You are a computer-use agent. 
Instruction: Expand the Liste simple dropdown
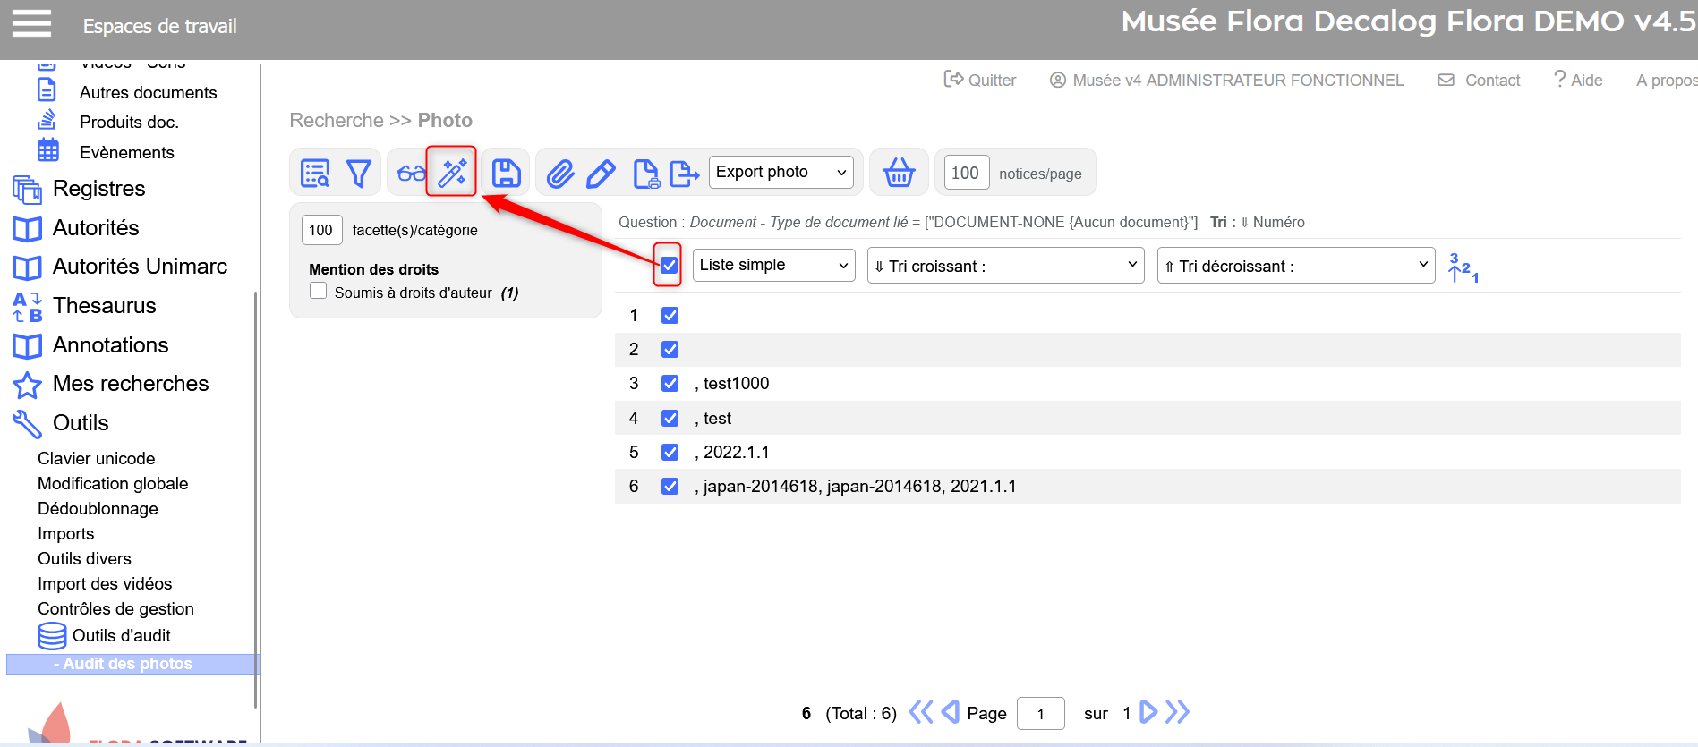click(773, 265)
